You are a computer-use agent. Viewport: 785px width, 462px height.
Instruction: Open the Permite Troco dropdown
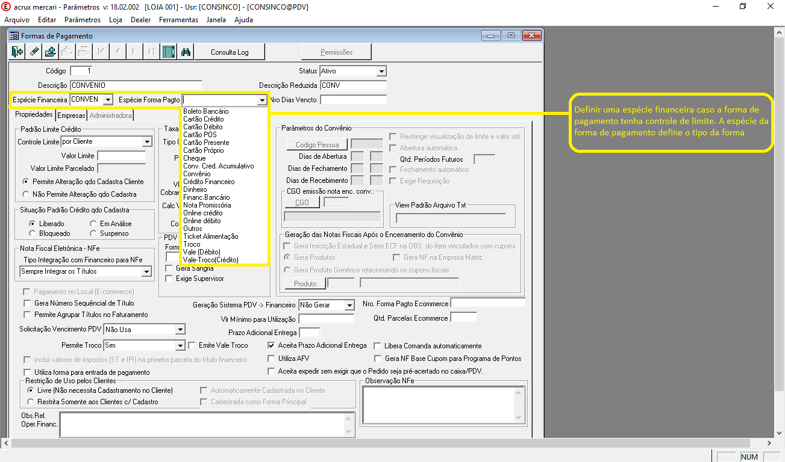point(180,346)
